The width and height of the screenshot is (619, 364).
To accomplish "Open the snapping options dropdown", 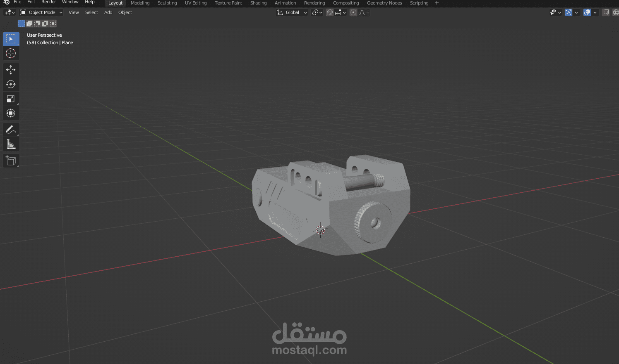I will click(x=341, y=12).
